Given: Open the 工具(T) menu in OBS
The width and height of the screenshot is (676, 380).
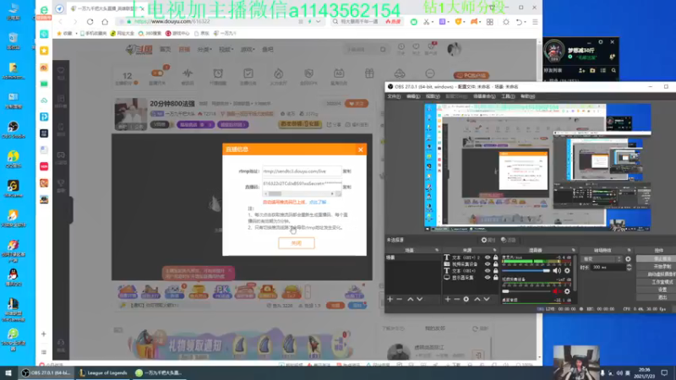Looking at the screenshot, I should coord(508,96).
